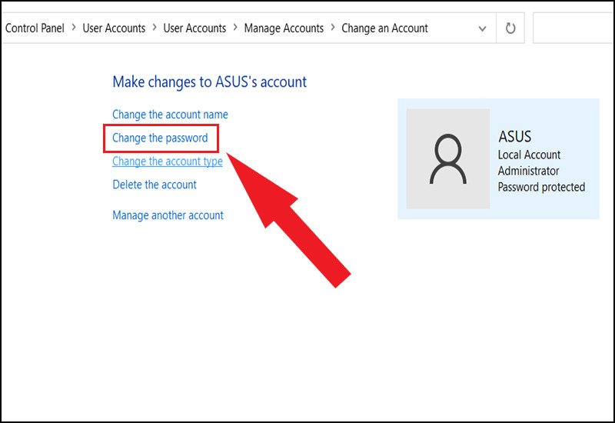
Task: Expand chevron before Change an Account breadcrumb
Action: [333, 28]
